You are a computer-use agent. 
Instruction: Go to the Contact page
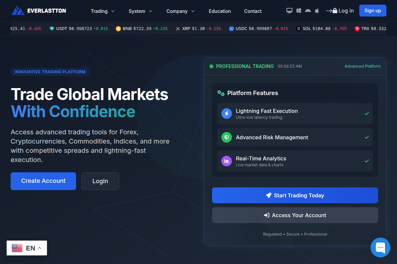coord(253,11)
